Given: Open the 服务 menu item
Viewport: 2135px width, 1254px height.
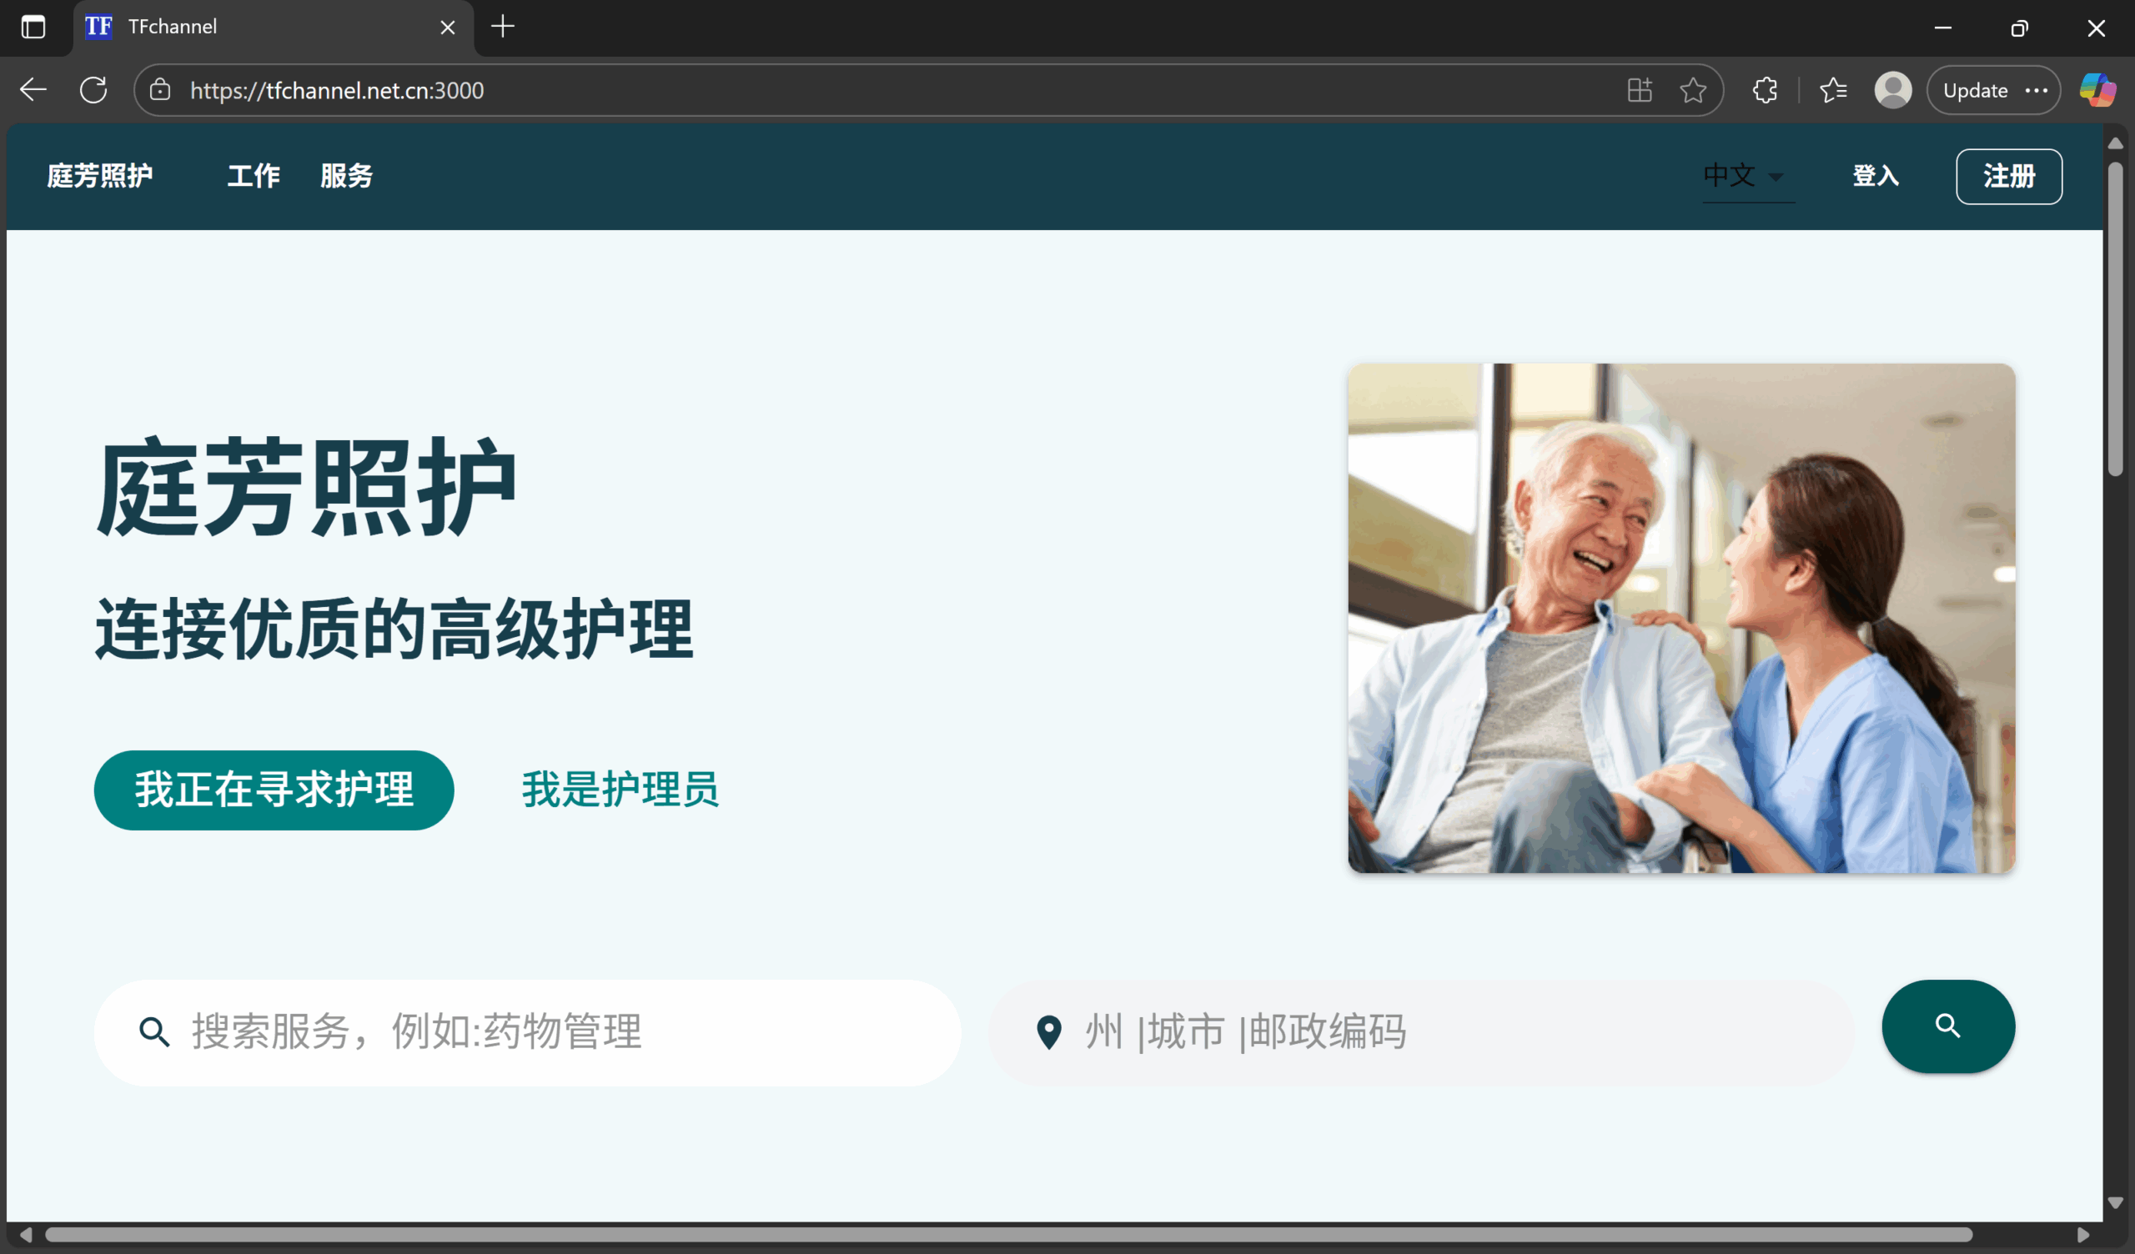Looking at the screenshot, I should [345, 176].
